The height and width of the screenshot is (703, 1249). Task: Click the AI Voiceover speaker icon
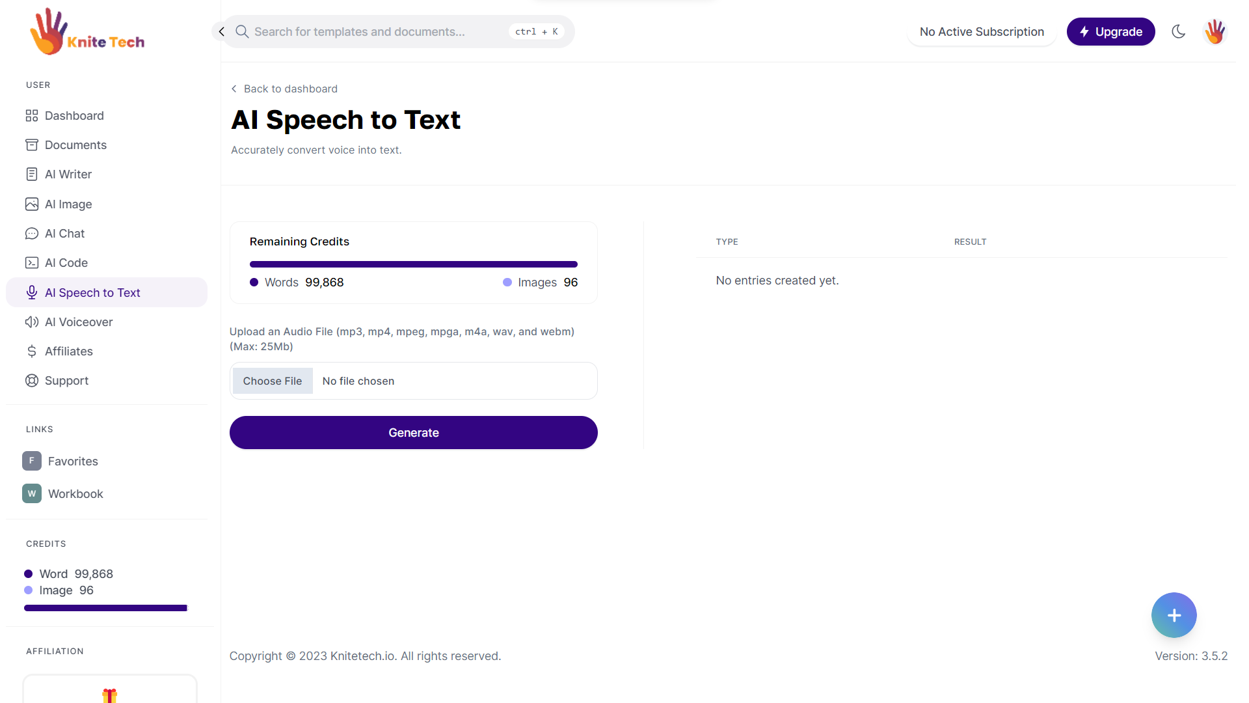tap(31, 322)
